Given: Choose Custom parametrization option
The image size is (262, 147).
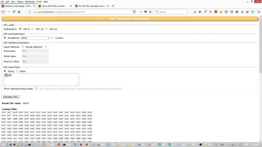Looking at the screenshot, I should point(52,38).
